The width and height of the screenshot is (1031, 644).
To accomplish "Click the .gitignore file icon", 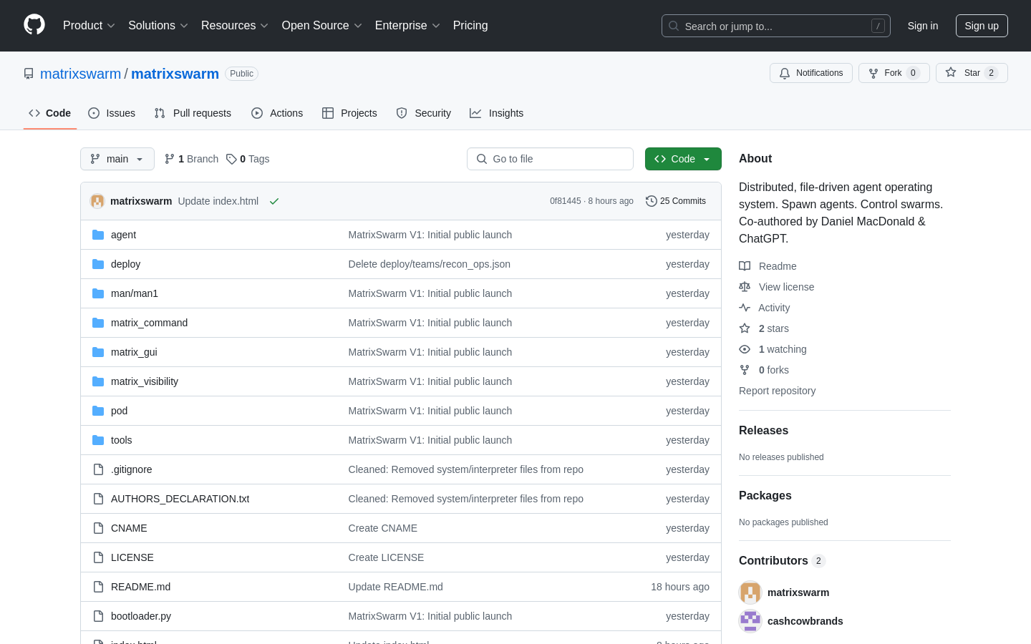I will [98, 469].
